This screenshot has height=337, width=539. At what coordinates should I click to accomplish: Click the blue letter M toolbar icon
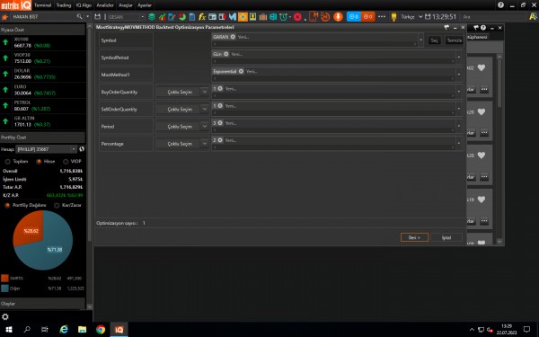click(x=233, y=16)
